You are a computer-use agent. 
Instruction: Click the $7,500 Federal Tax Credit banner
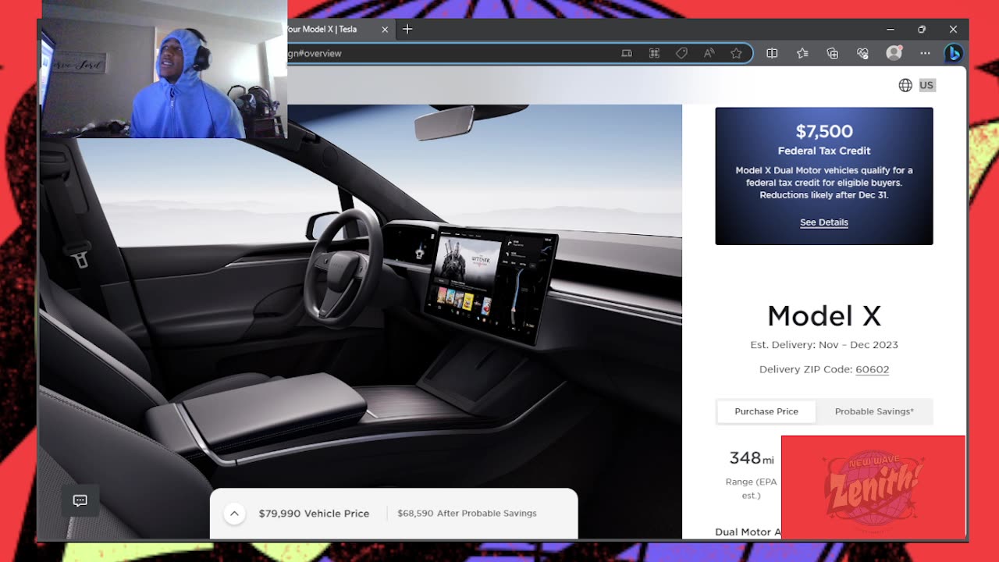(824, 176)
